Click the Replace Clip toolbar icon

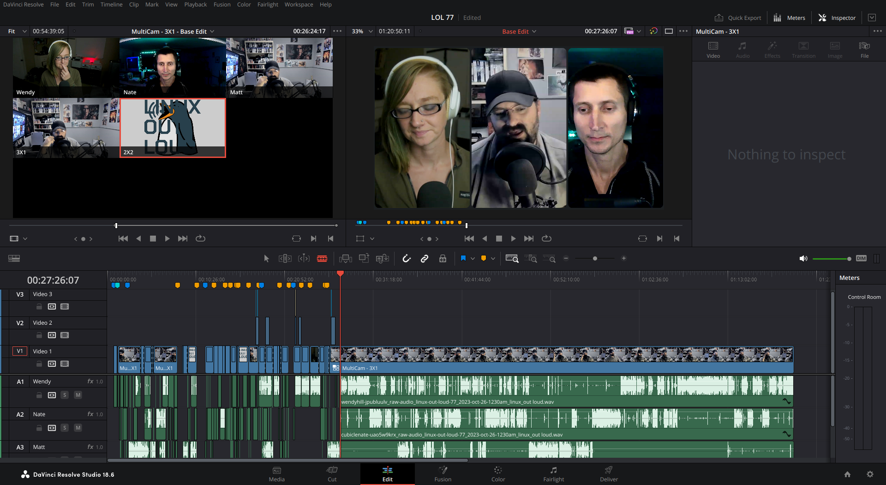pyautogui.click(x=383, y=259)
